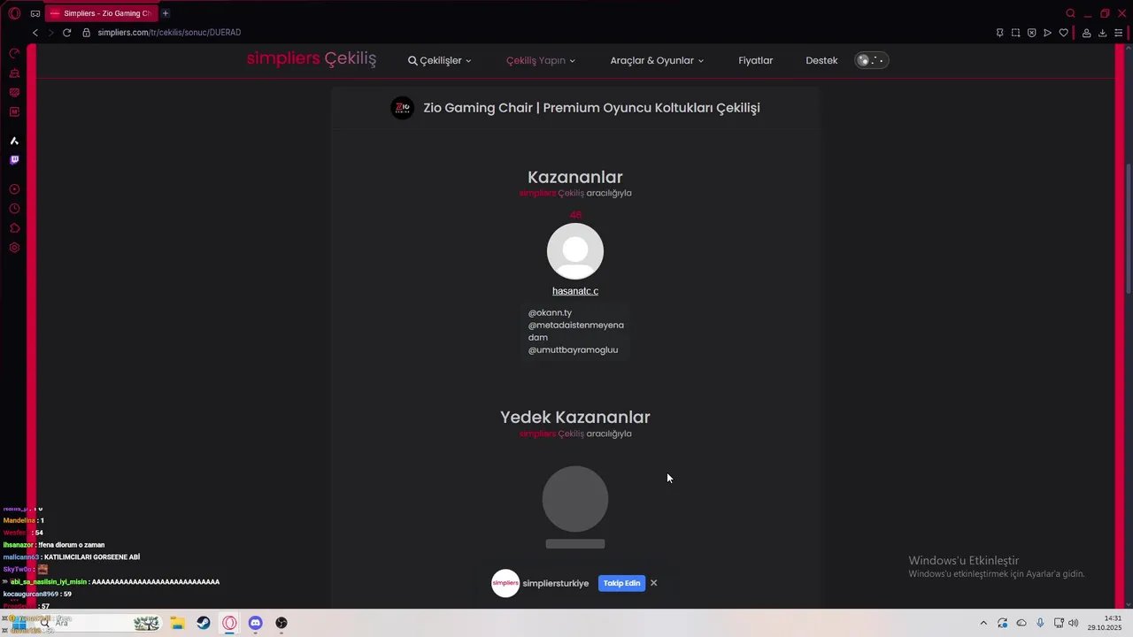Open the volume speaker tray icon
The image size is (1133, 637).
(1074, 623)
